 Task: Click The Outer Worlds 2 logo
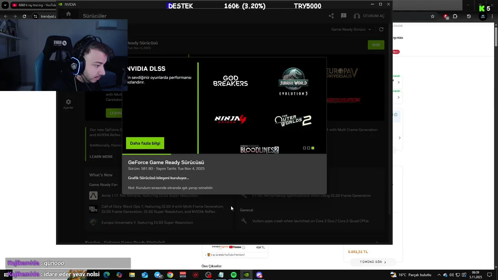coord(293,120)
